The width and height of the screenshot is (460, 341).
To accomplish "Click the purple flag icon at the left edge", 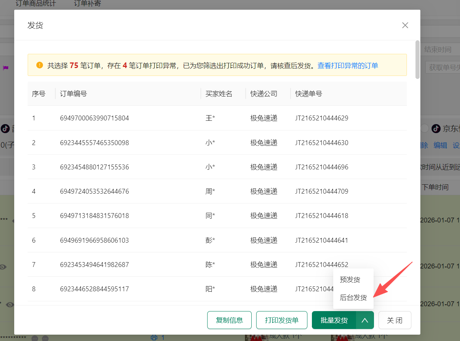I will pos(6,68).
